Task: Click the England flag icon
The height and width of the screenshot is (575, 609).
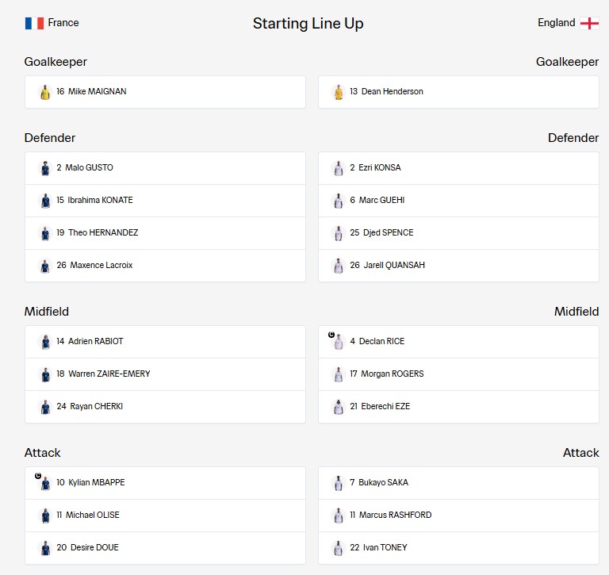Action: [x=589, y=23]
